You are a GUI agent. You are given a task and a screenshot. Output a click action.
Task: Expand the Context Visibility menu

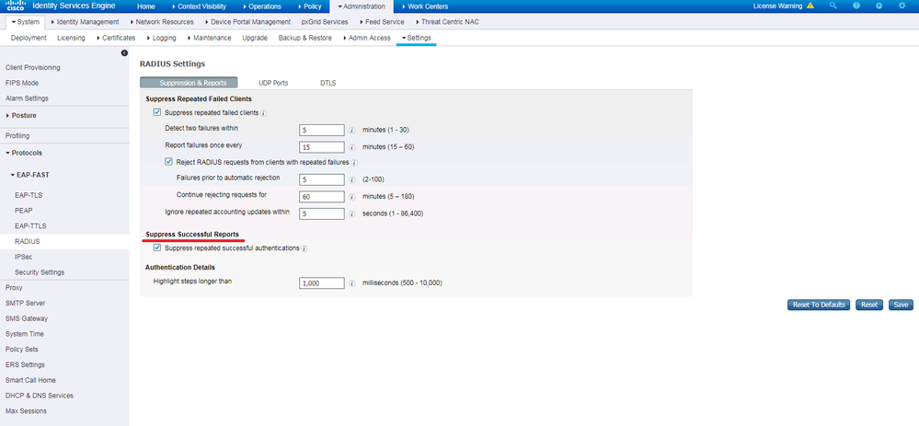(x=201, y=6)
